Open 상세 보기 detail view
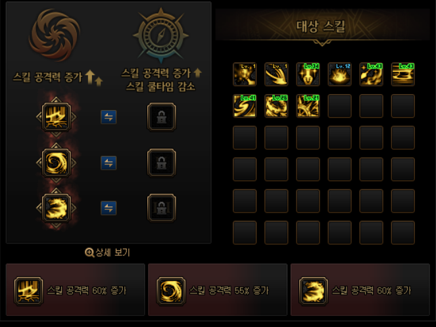This screenshot has height=327, width=436. pyautogui.click(x=107, y=253)
